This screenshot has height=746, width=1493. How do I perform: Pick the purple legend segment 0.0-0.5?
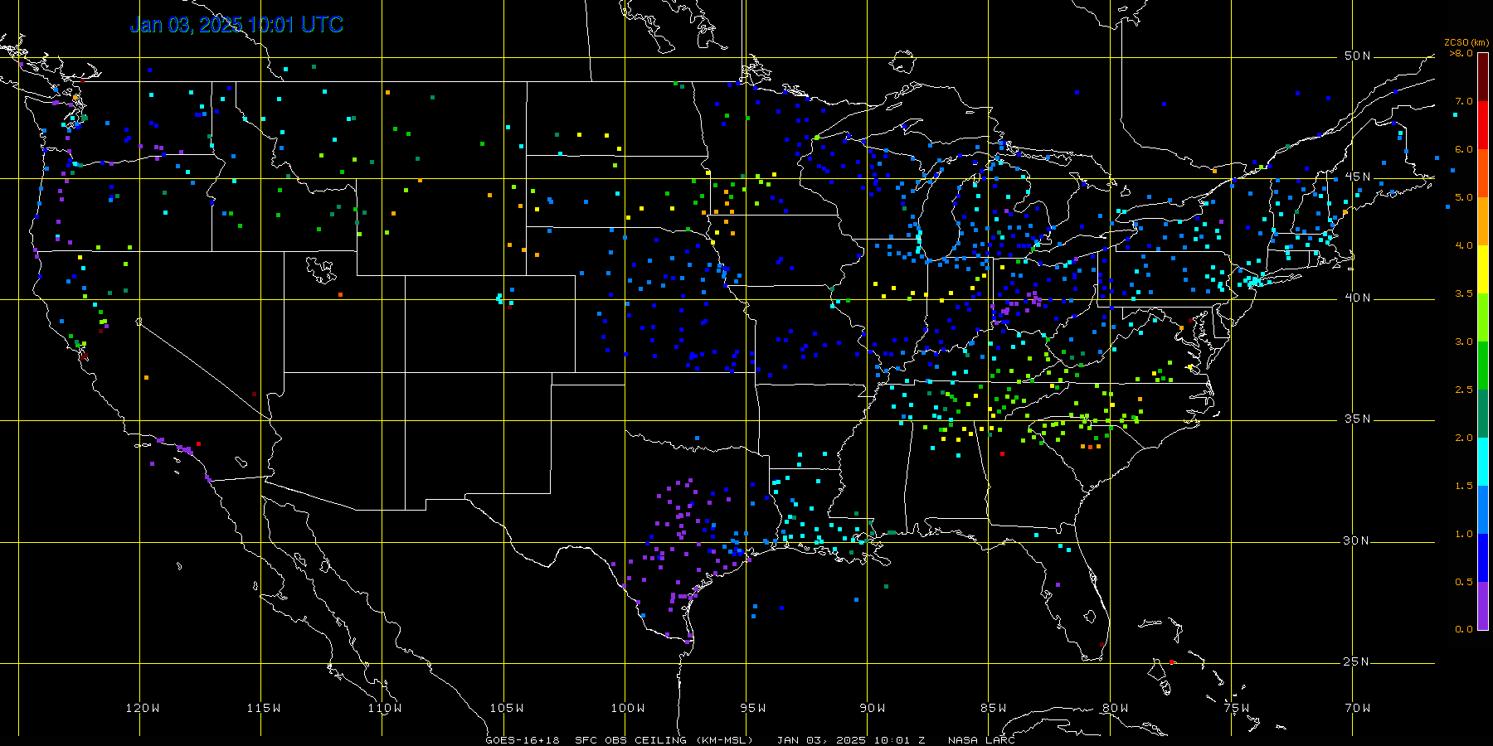coord(1483,606)
